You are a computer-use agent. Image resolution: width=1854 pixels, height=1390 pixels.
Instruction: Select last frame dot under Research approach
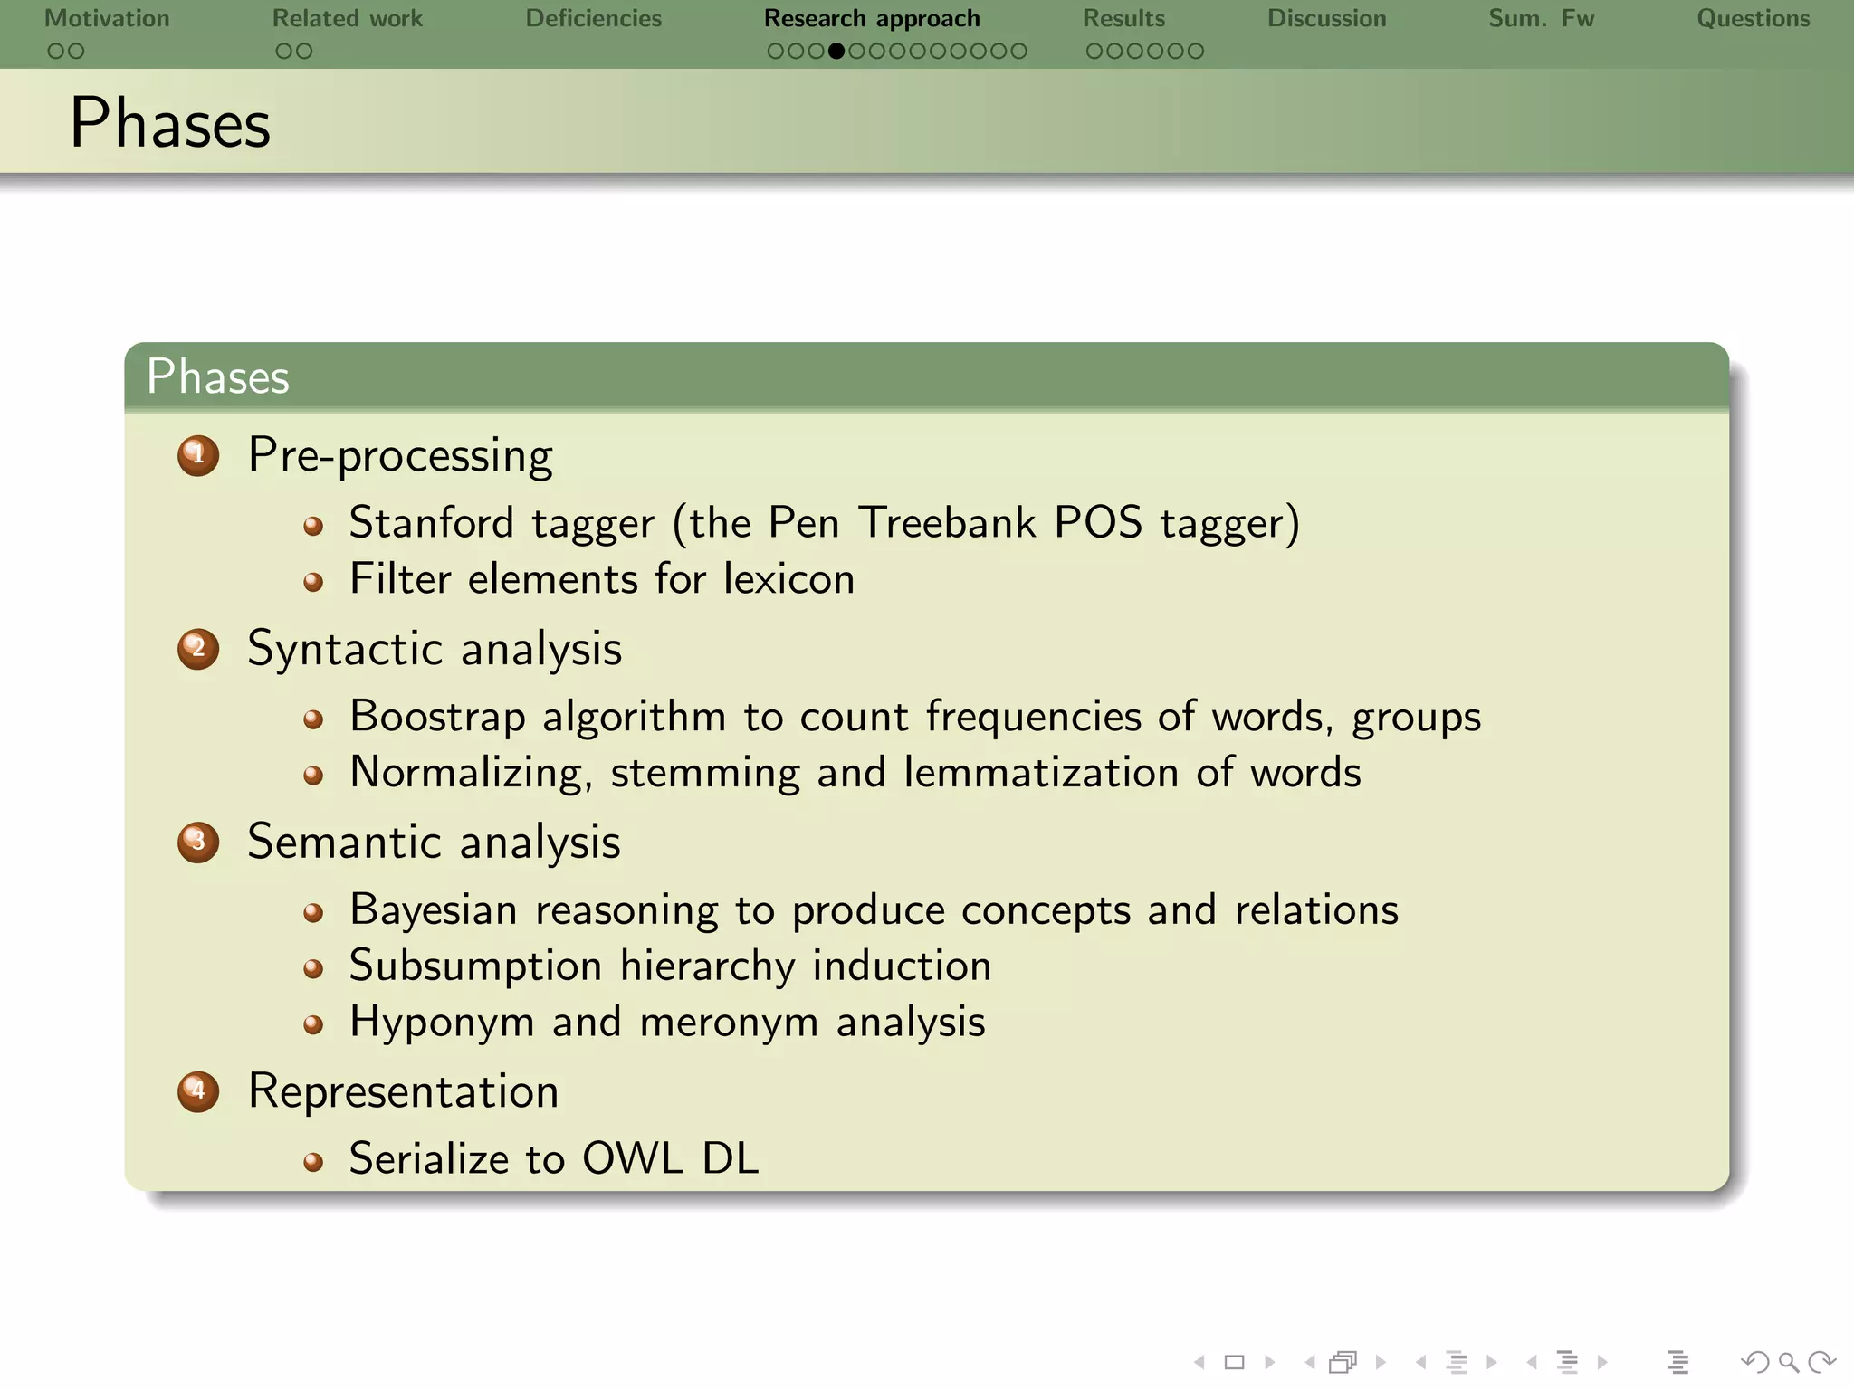[x=1018, y=52]
